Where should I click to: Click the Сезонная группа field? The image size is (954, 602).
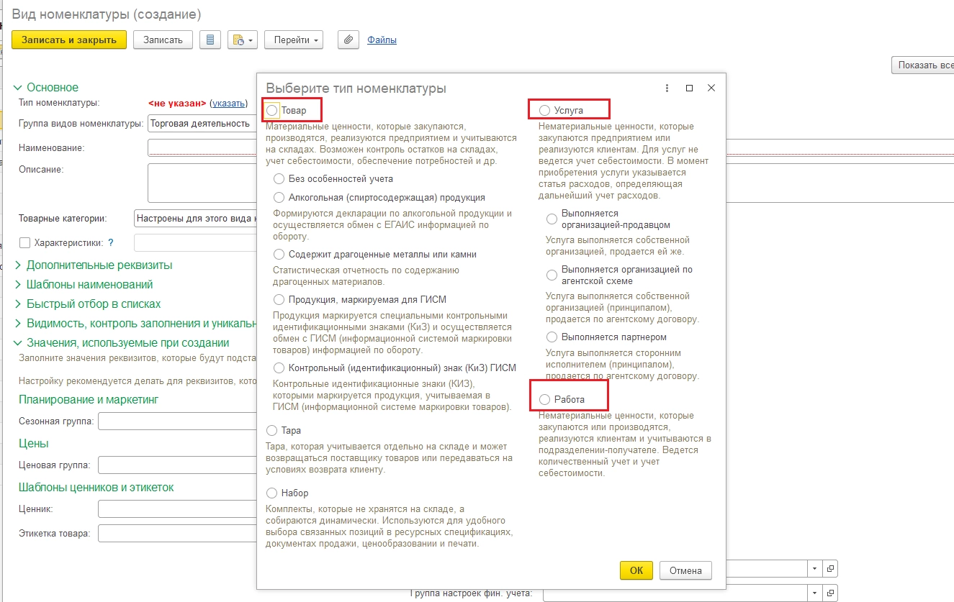pyautogui.click(x=177, y=421)
